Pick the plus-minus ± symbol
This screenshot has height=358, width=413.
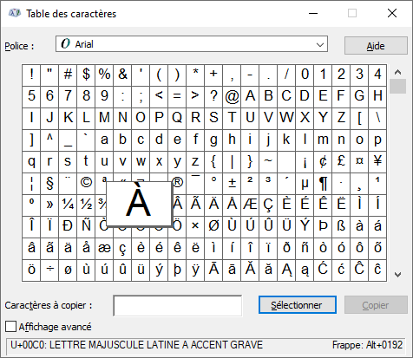point(232,184)
